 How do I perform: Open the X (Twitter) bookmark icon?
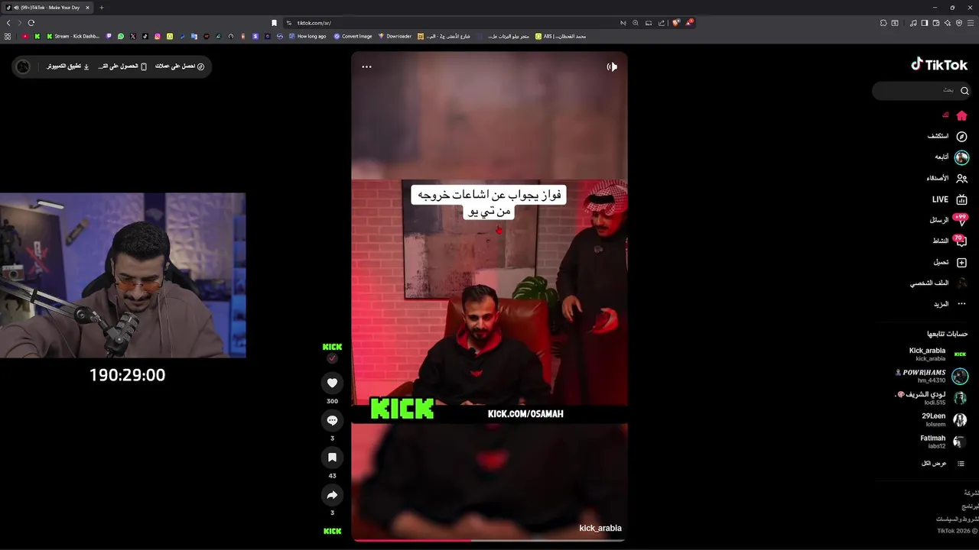[133, 36]
